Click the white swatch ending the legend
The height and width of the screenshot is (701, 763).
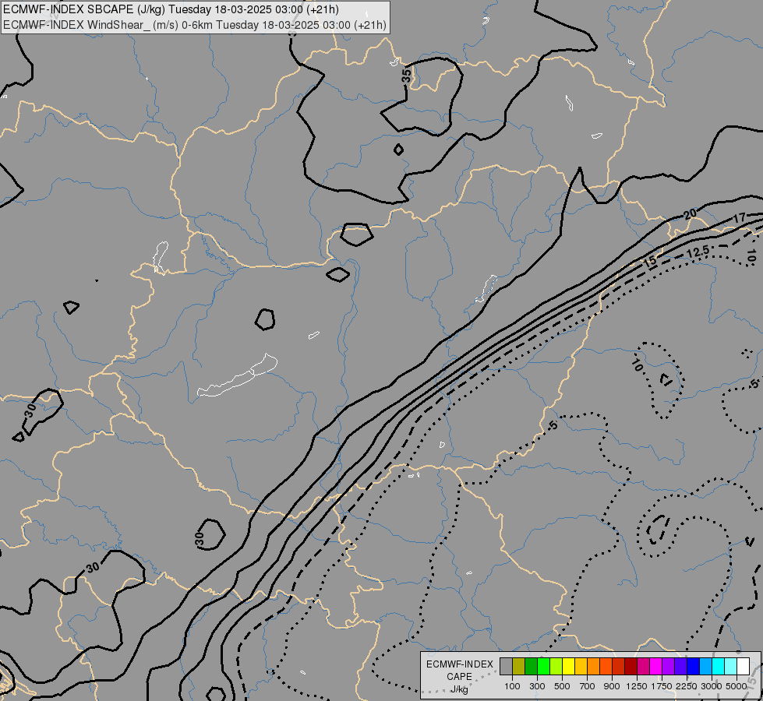[x=743, y=666]
